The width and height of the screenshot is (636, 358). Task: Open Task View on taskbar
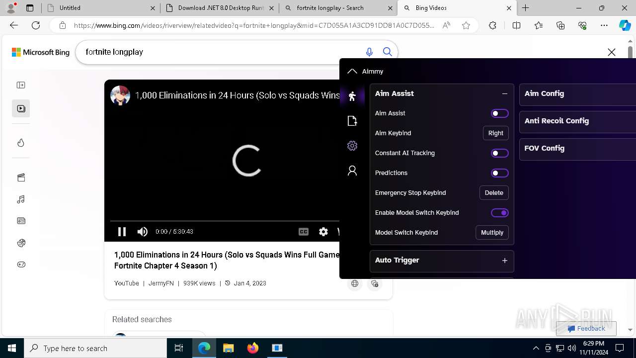click(x=179, y=348)
